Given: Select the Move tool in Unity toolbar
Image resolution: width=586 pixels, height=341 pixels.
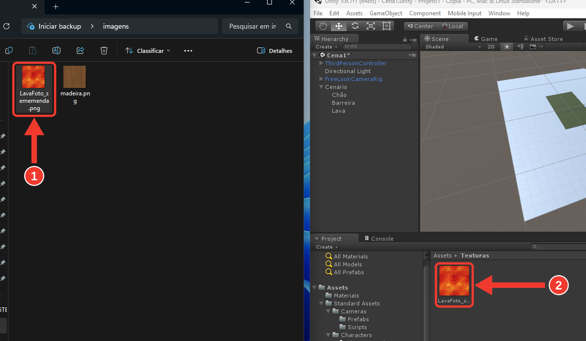Looking at the screenshot, I should click(339, 26).
